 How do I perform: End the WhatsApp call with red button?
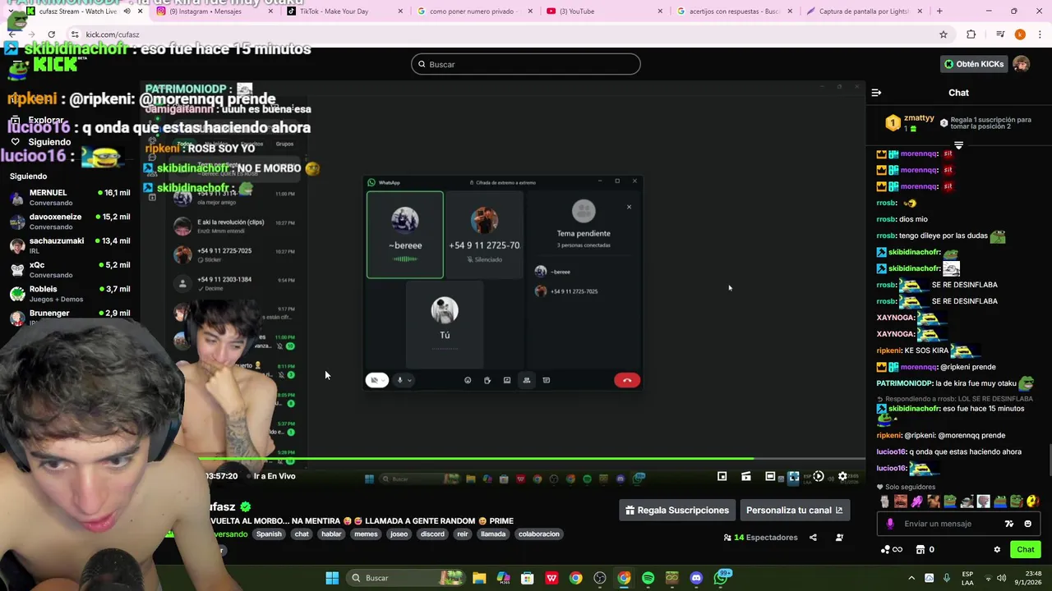point(626,380)
